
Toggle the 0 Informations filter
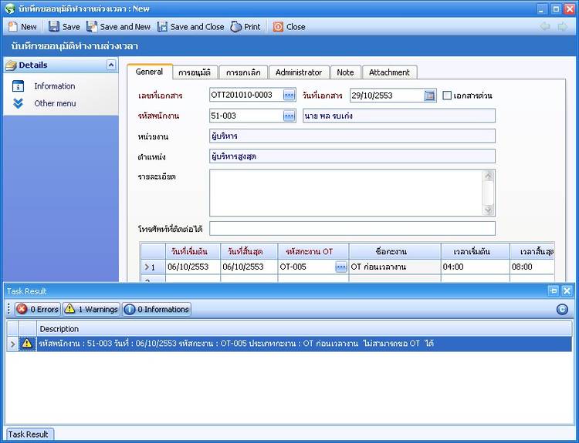point(157,309)
